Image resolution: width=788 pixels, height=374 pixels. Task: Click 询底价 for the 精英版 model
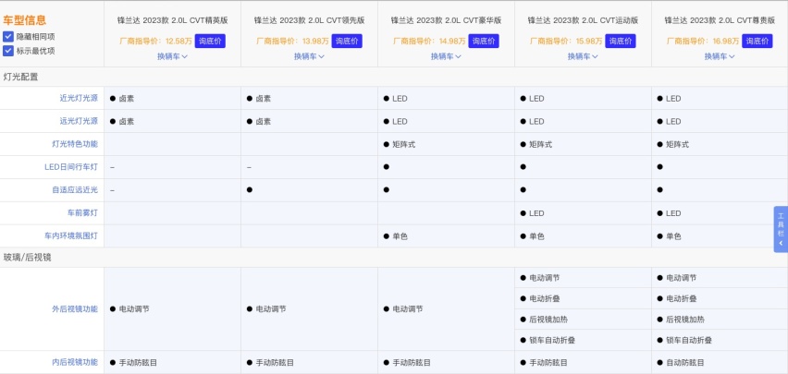pyautogui.click(x=210, y=42)
